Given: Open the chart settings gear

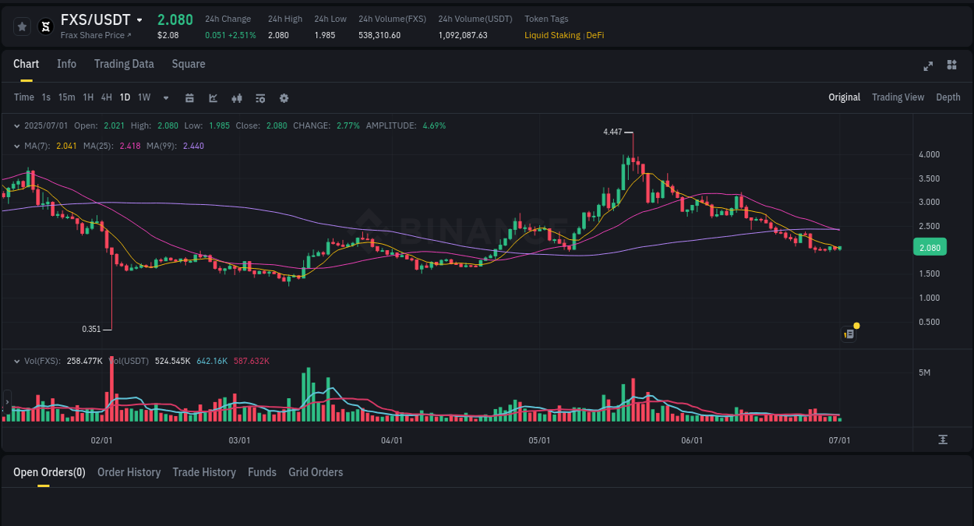Looking at the screenshot, I should coord(284,97).
